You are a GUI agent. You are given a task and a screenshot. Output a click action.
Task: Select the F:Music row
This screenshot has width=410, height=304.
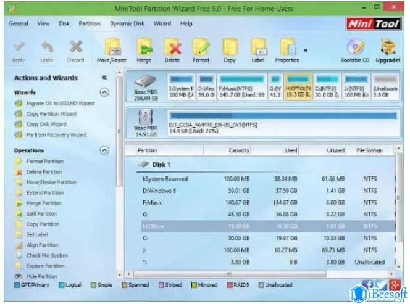(x=268, y=203)
